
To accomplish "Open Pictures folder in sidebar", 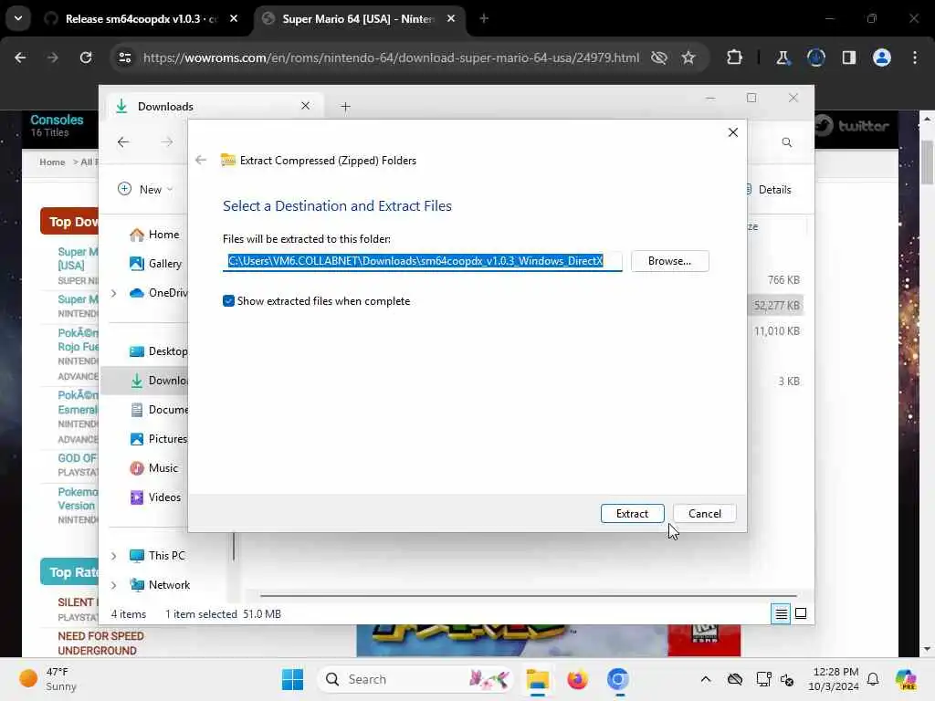I will (x=159, y=439).
